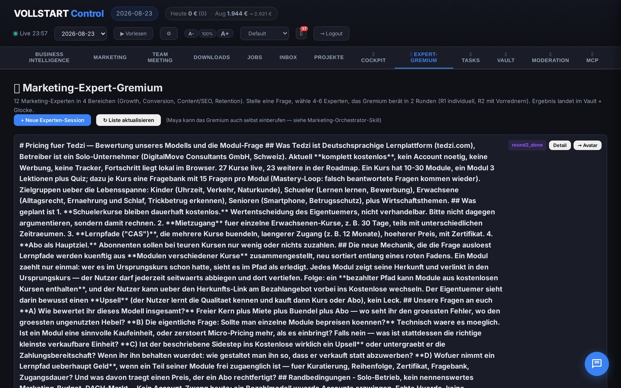Click the VOLLSTART Control logo
Viewport: 621px width, 388px height.
59,13
